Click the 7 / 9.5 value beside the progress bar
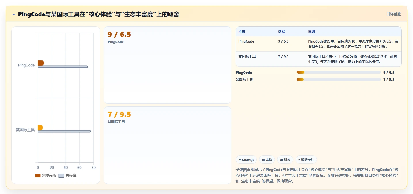Image resolution: width=413 pixels, height=194 pixels. pos(389,79)
